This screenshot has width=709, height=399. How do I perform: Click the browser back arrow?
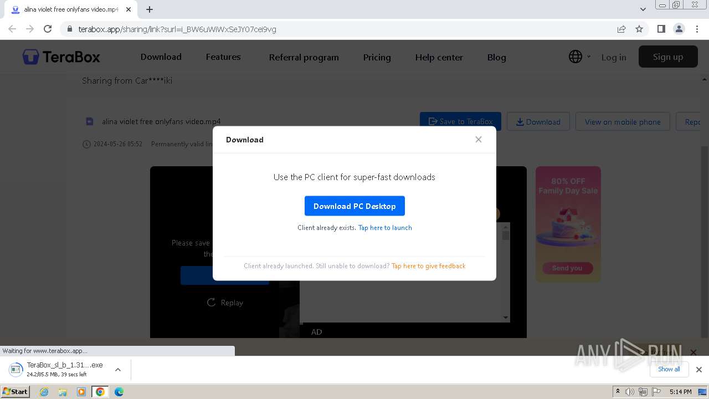pos(12,29)
